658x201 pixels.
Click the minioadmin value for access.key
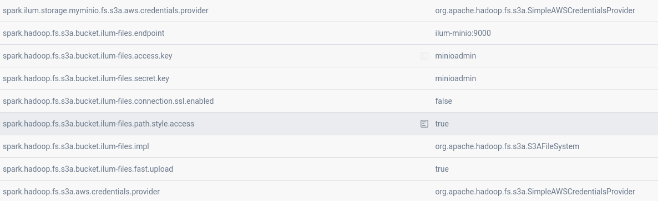(x=455, y=56)
